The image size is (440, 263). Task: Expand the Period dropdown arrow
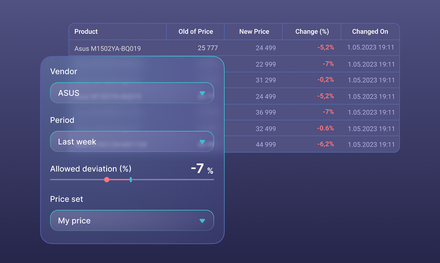pos(202,142)
